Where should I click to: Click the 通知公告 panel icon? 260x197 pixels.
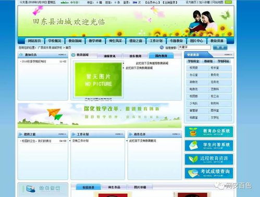coord(21,55)
